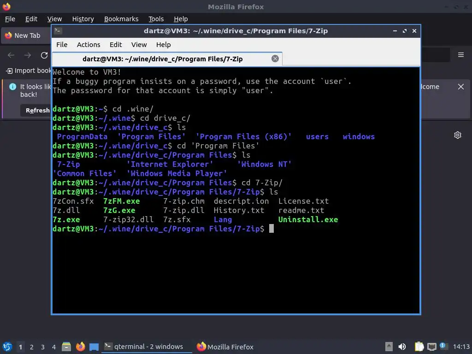Screen dimensions: 472x354
Task: Switch to qterminal - 2 windows task
Action: 147,347
